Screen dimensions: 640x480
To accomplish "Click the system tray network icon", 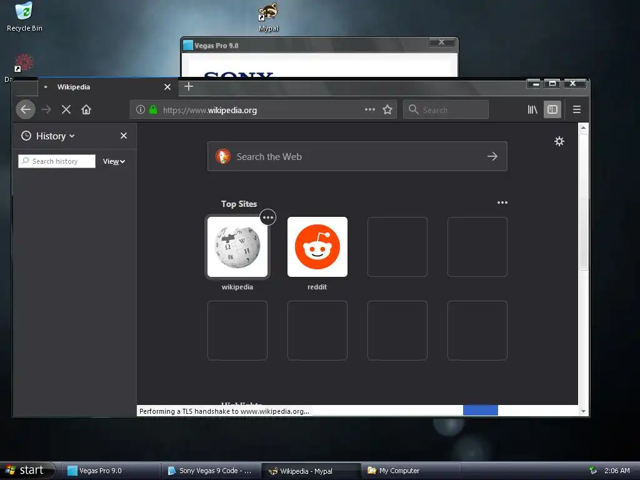I will (x=593, y=470).
